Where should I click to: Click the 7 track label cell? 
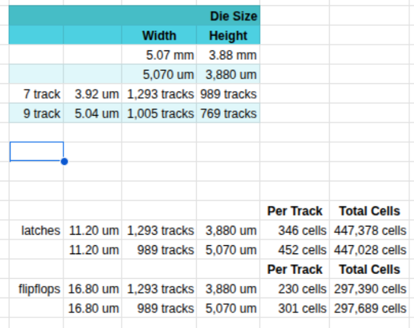coord(36,94)
